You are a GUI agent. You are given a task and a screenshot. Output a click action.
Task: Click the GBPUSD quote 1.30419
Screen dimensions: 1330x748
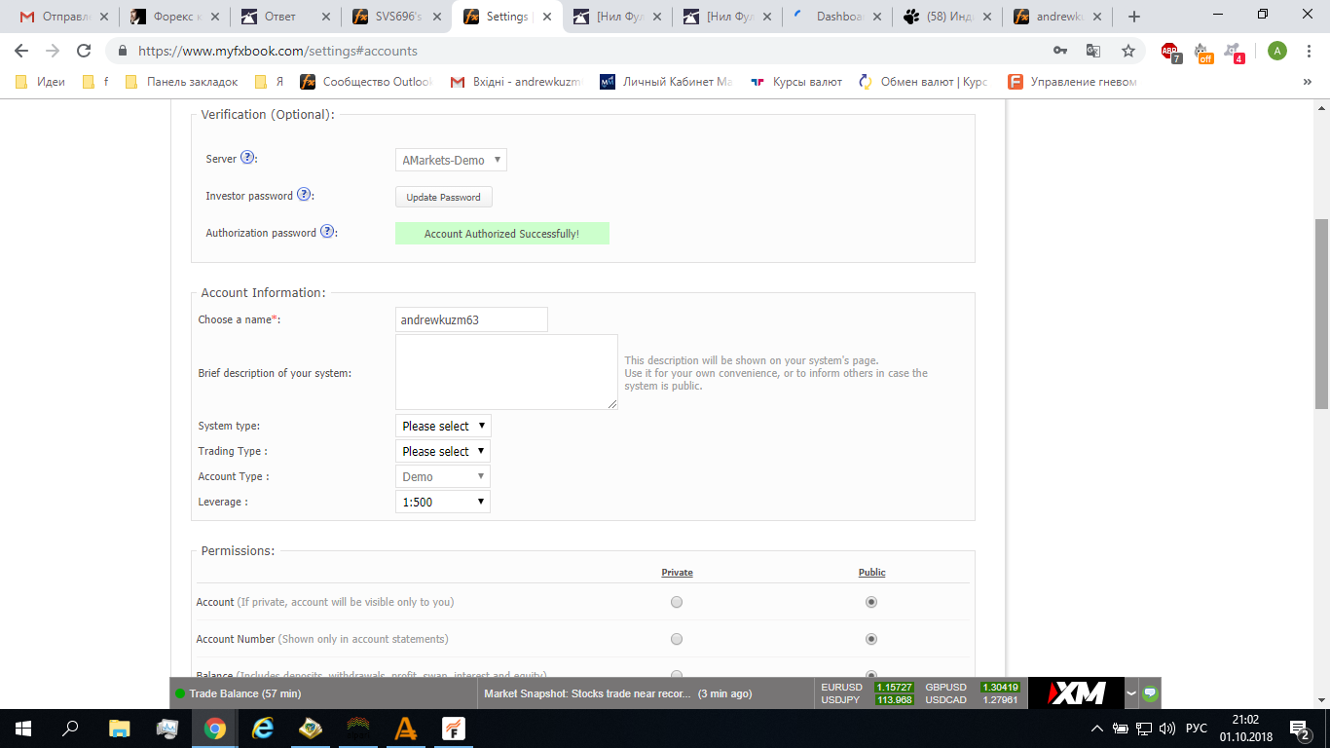1000,687
